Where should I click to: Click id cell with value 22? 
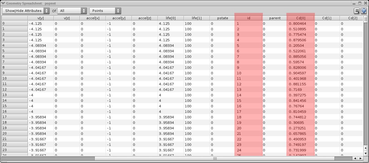coord(249,139)
